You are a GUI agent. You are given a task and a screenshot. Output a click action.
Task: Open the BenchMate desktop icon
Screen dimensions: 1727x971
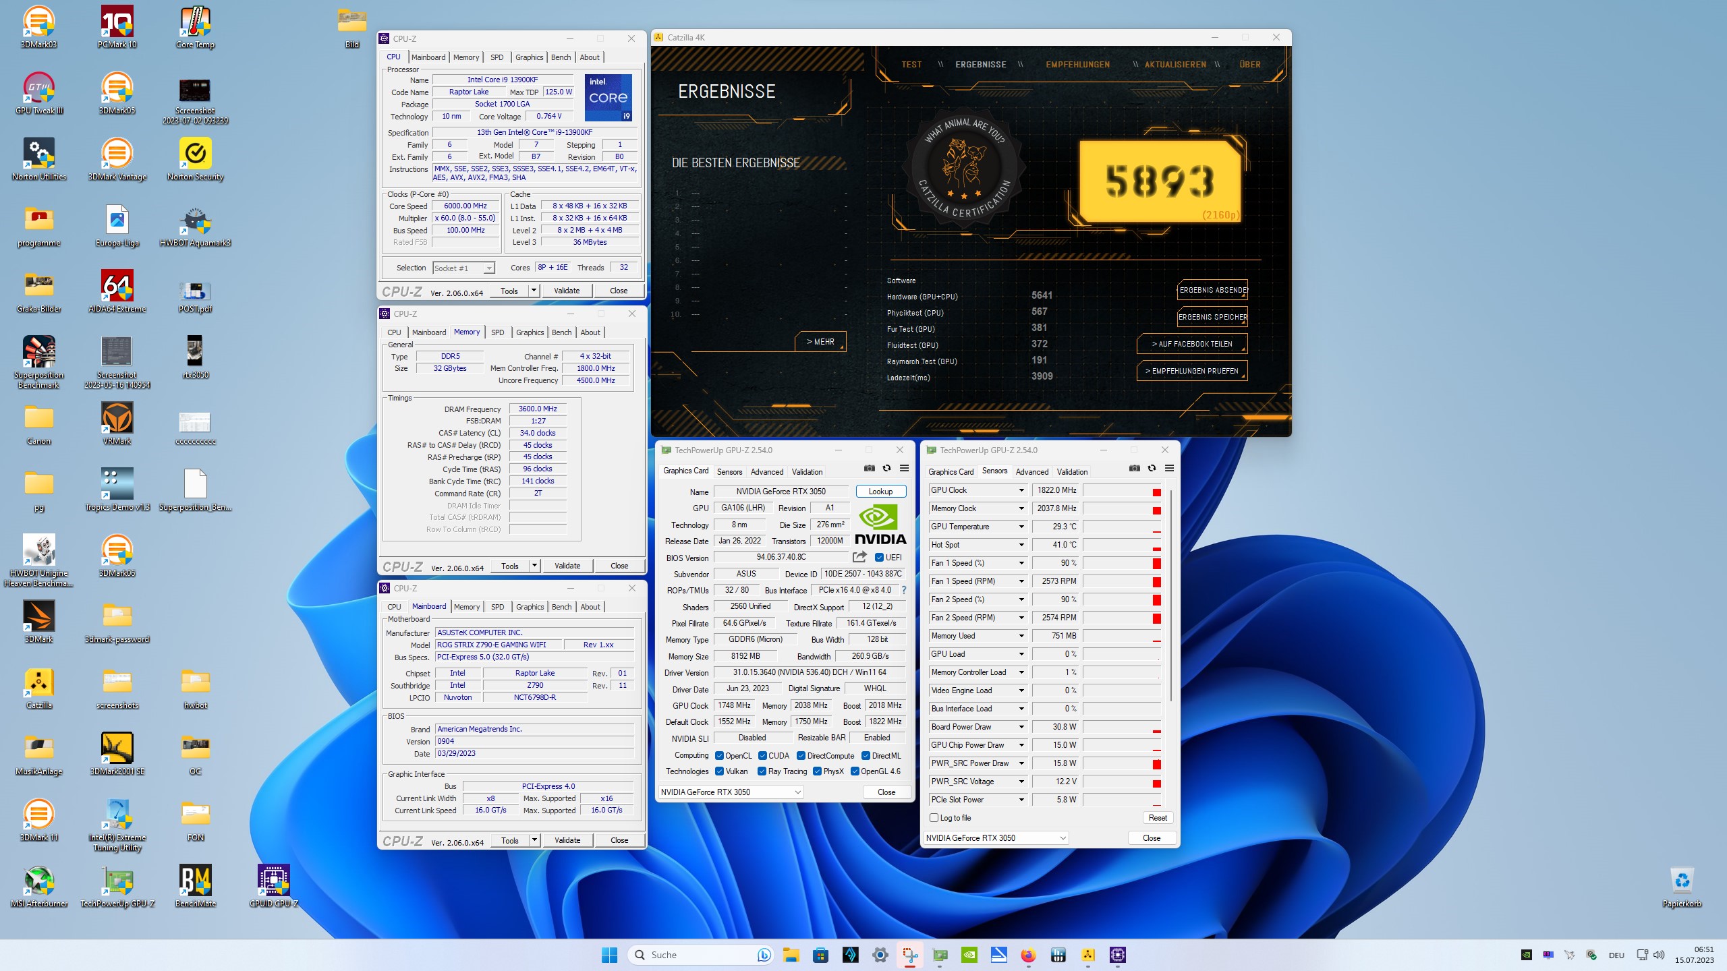195,887
